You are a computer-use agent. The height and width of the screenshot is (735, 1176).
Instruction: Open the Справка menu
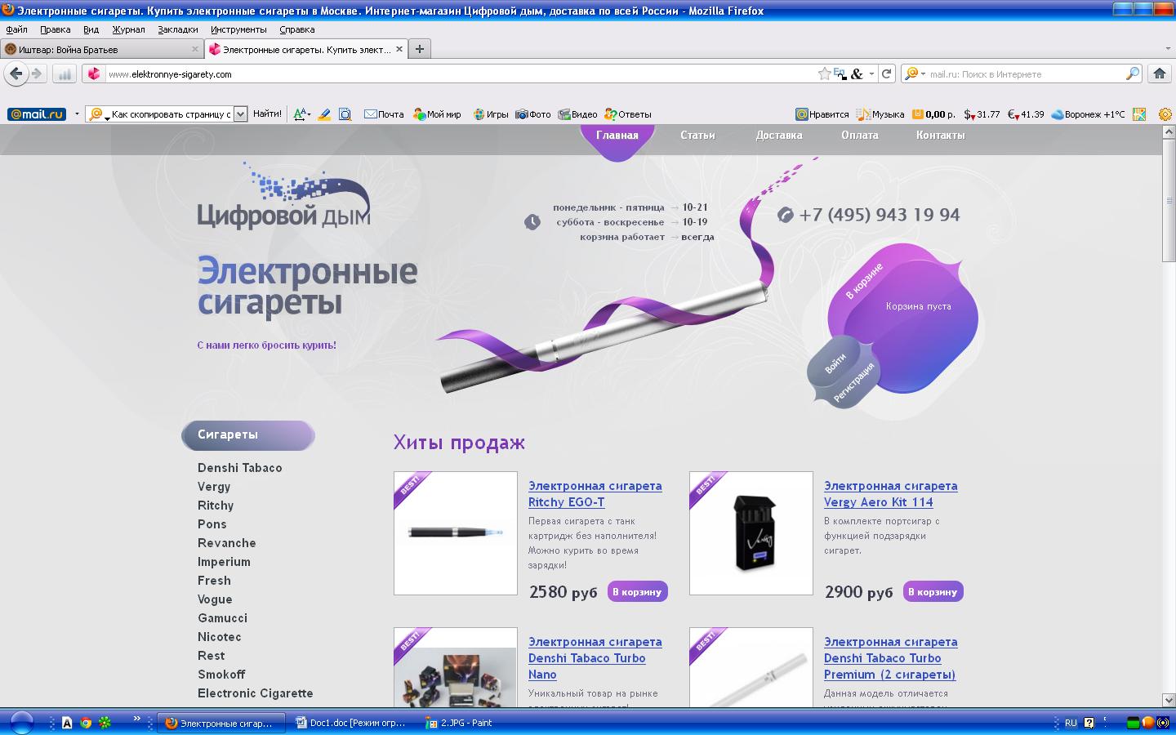[296, 29]
